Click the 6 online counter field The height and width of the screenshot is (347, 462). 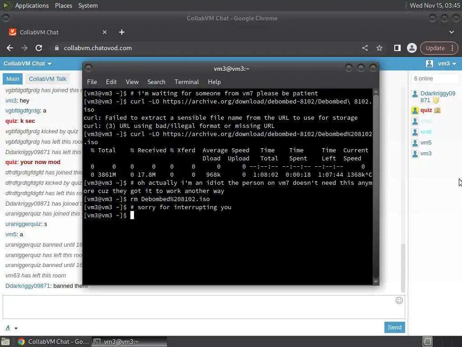[x=435, y=79]
